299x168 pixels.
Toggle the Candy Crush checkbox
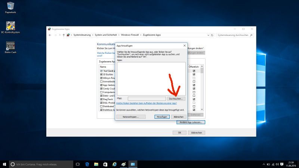click(x=101, y=88)
